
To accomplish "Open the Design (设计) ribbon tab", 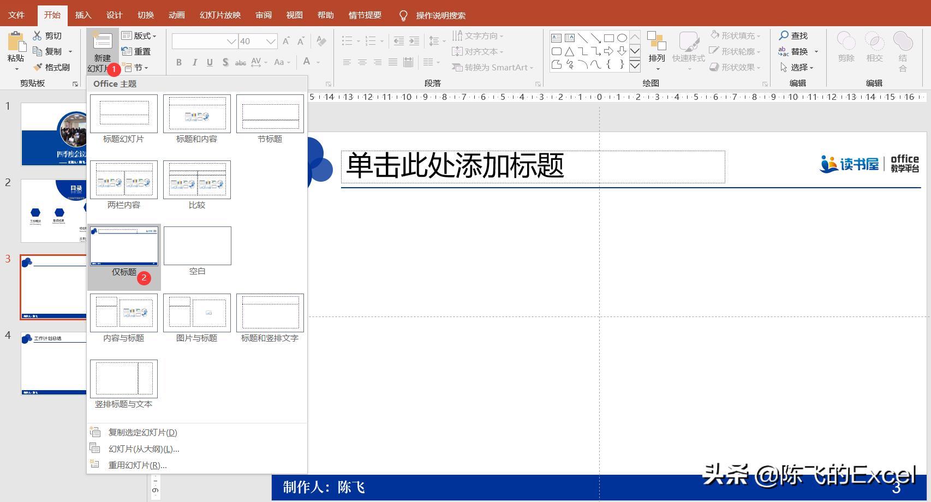I will pyautogui.click(x=114, y=15).
